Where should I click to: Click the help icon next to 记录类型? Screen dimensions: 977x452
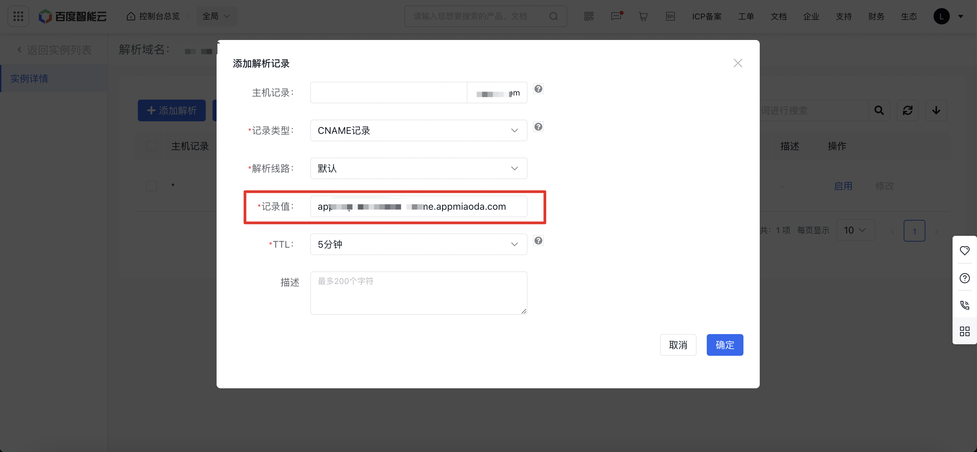(x=538, y=127)
